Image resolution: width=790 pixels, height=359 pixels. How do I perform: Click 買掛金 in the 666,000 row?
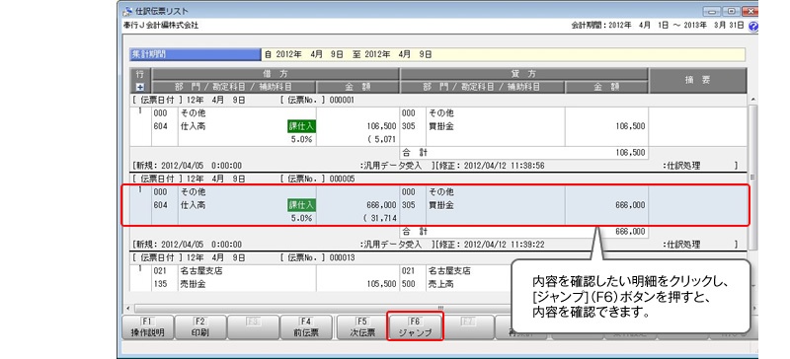point(440,205)
